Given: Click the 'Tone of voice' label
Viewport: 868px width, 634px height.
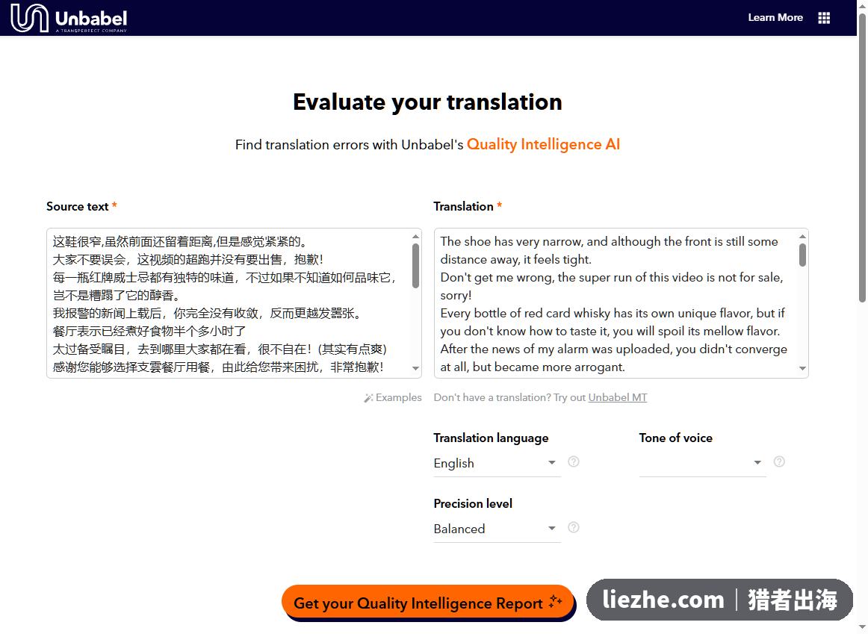Looking at the screenshot, I should 675,438.
